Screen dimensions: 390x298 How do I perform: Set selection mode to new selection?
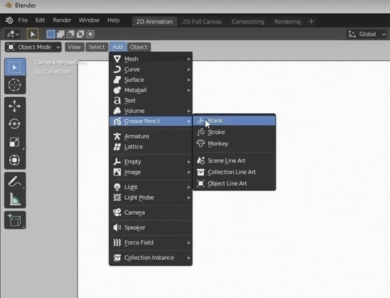pyautogui.click(x=51, y=34)
